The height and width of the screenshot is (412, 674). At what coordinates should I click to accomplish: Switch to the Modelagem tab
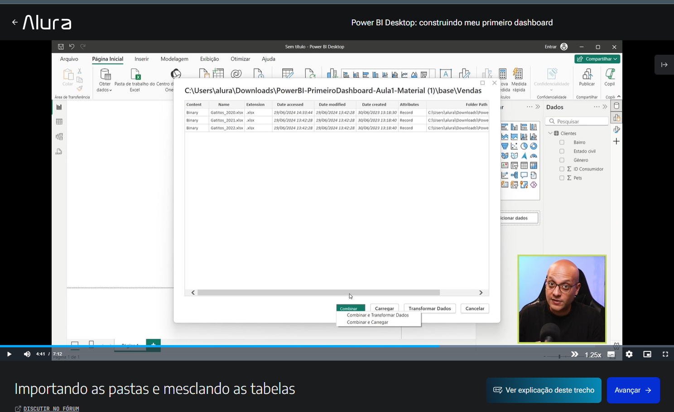click(174, 59)
